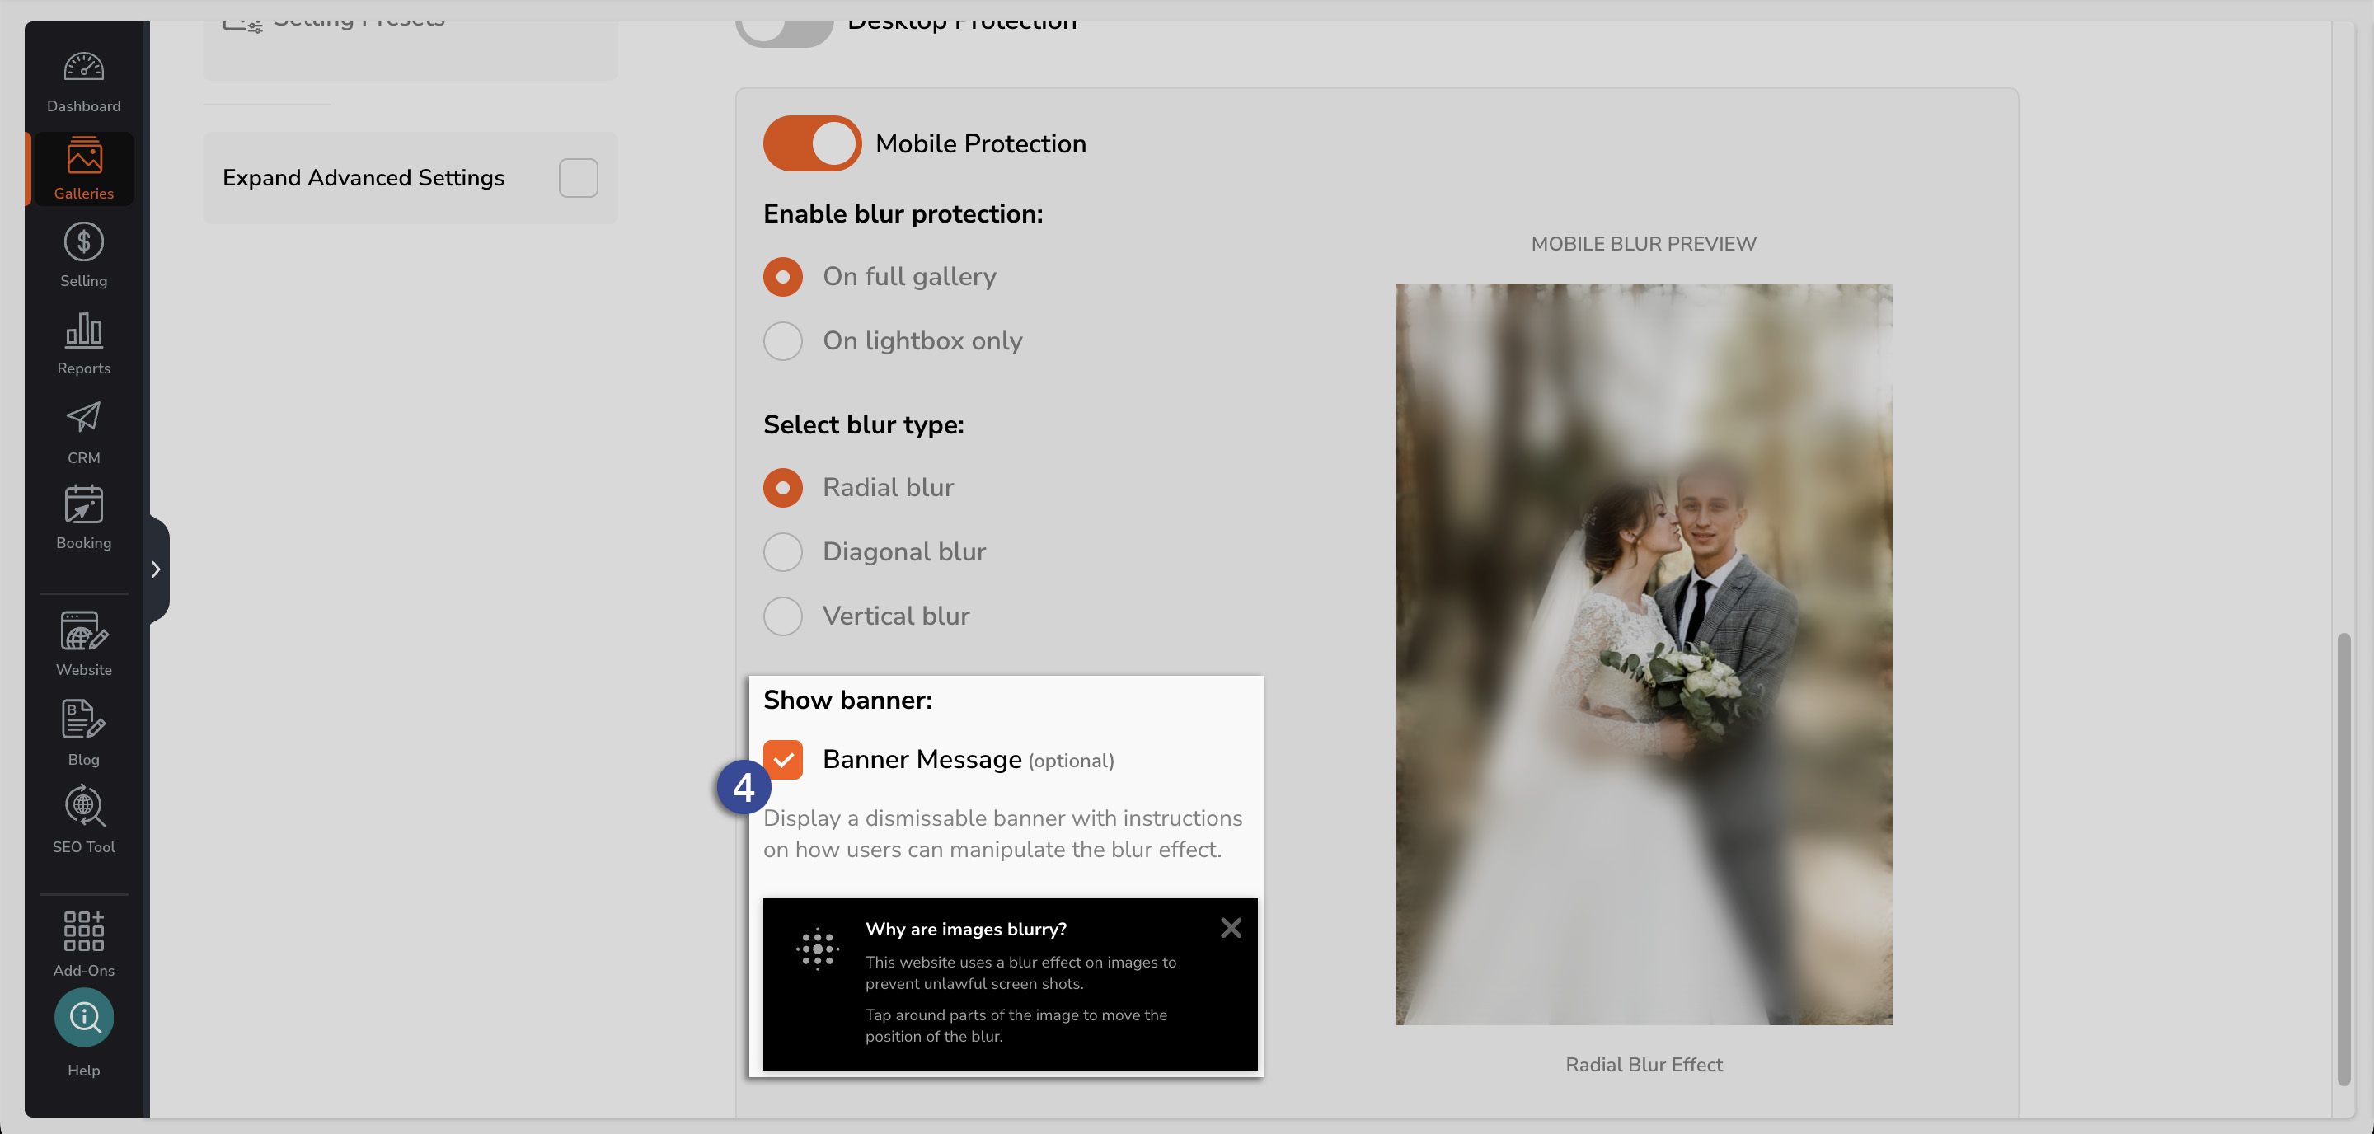
Task: Check the Expand Advanced Settings box
Action: (x=579, y=178)
